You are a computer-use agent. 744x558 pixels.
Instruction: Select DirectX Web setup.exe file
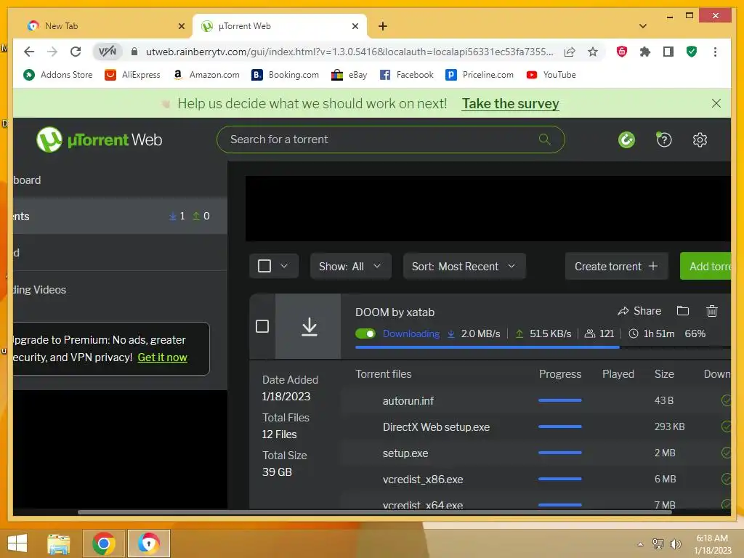click(x=535, y=426)
